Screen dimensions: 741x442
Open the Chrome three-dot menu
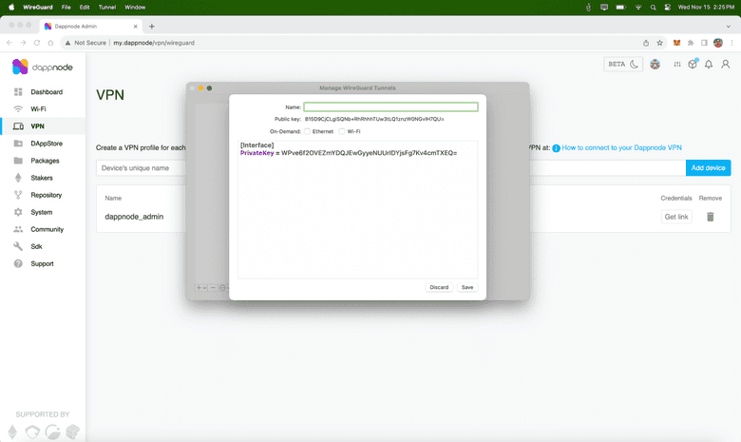coord(730,43)
